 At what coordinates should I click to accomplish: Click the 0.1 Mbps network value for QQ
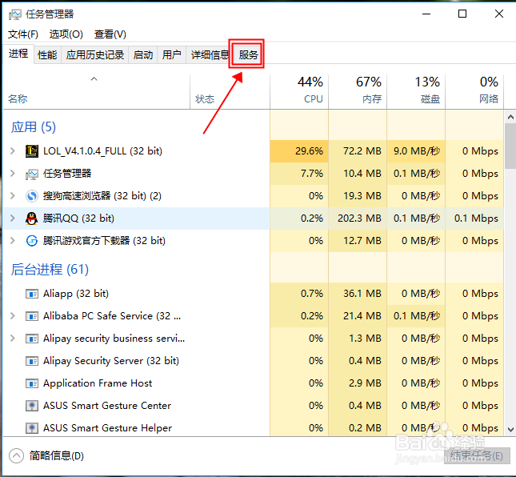pyautogui.click(x=476, y=218)
